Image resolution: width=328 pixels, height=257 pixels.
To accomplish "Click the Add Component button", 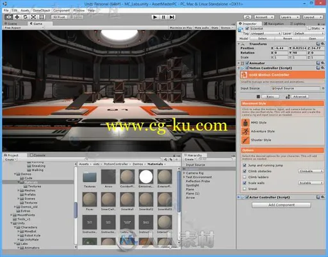I will click(281, 205).
